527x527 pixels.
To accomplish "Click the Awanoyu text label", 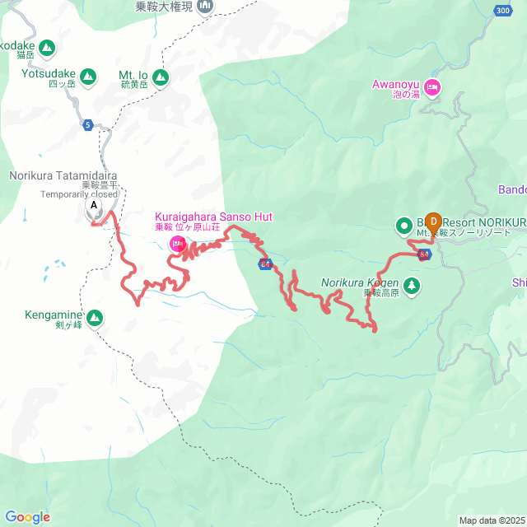I will point(395,84).
